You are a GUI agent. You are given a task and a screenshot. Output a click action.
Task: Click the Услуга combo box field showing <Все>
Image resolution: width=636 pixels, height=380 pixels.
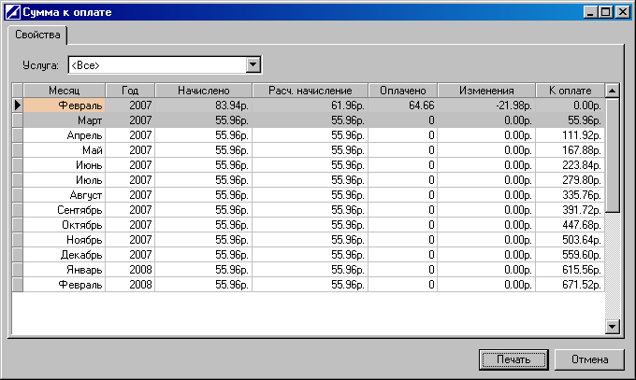[x=155, y=64]
